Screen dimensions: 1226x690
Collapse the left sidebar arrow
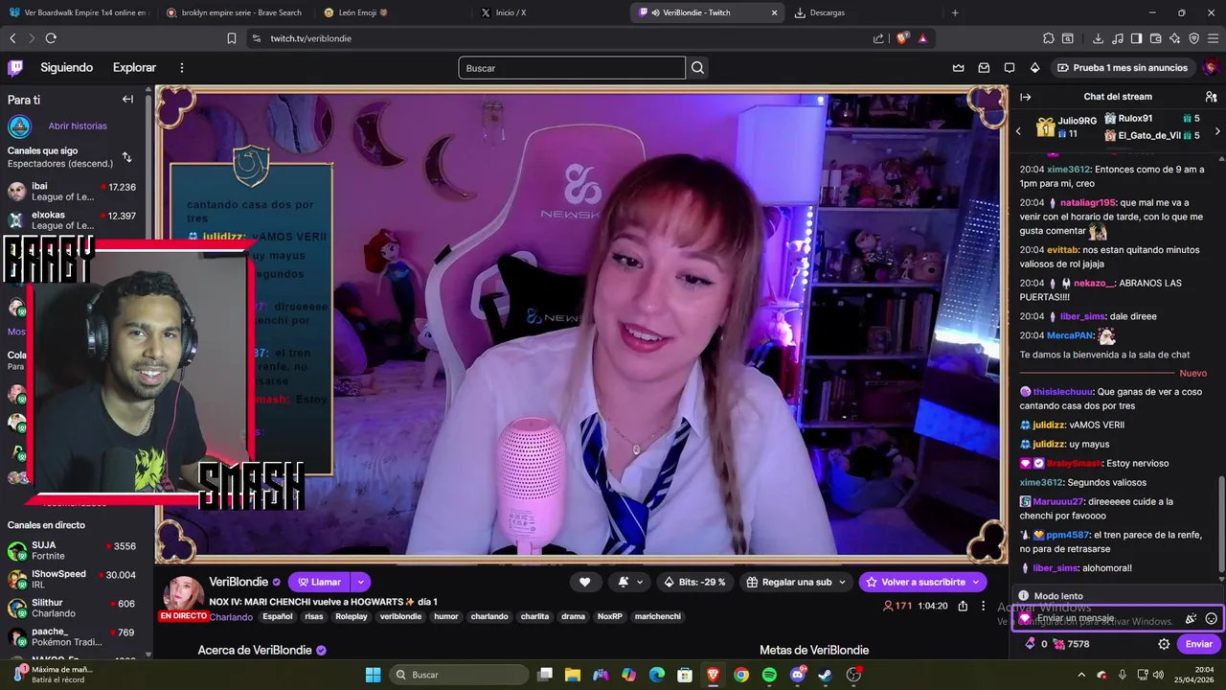[127, 99]
